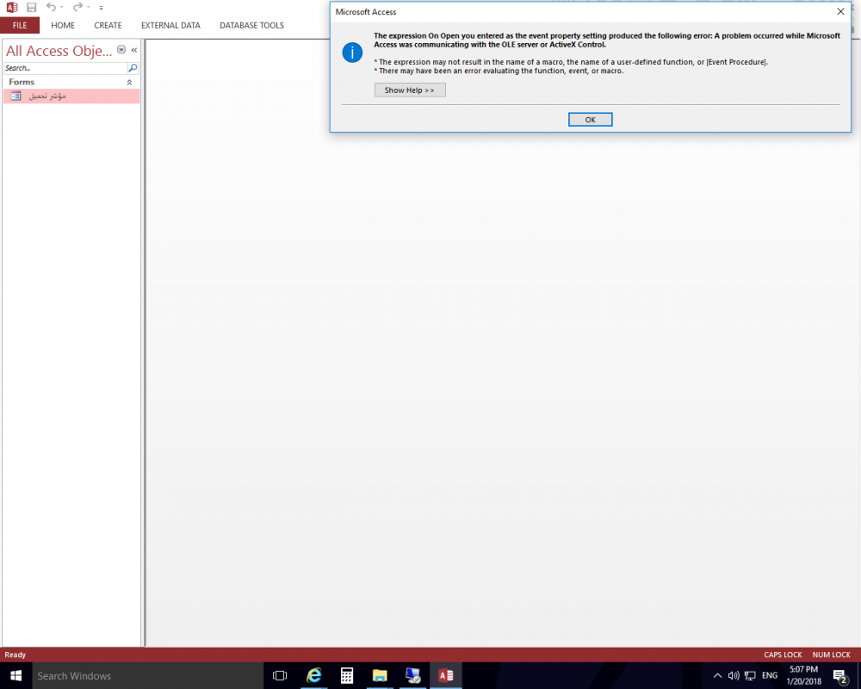Switch to the HOME ribbon tab

63,25
